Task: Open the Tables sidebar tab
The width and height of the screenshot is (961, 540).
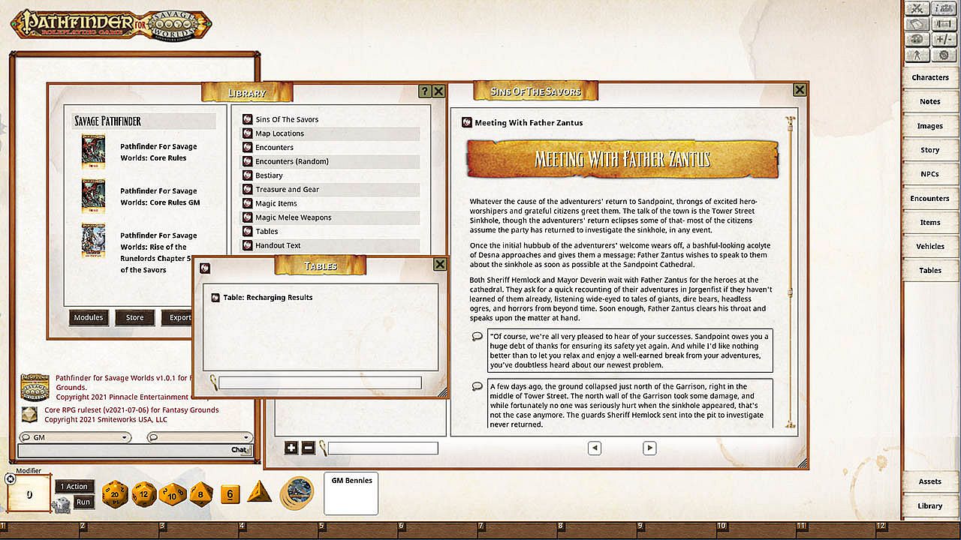Action: [930, 270]
